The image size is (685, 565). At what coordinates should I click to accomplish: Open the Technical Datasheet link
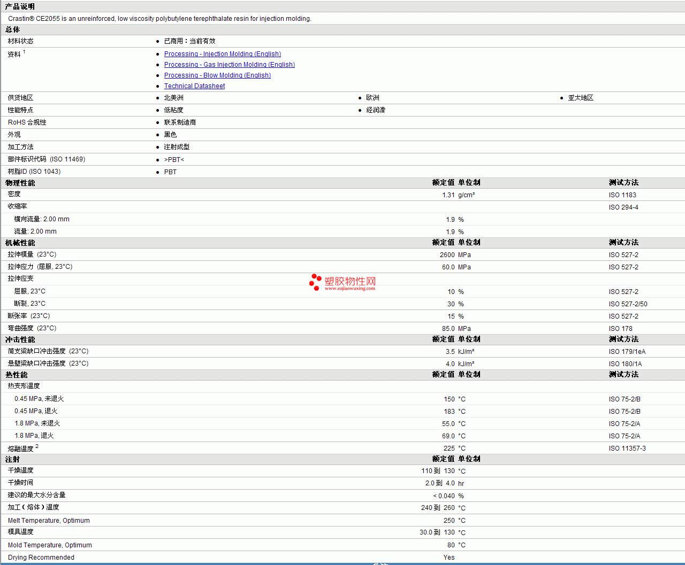(x=194, y=86)
